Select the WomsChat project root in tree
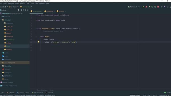The image size is (171, 96). pos(6,13)
